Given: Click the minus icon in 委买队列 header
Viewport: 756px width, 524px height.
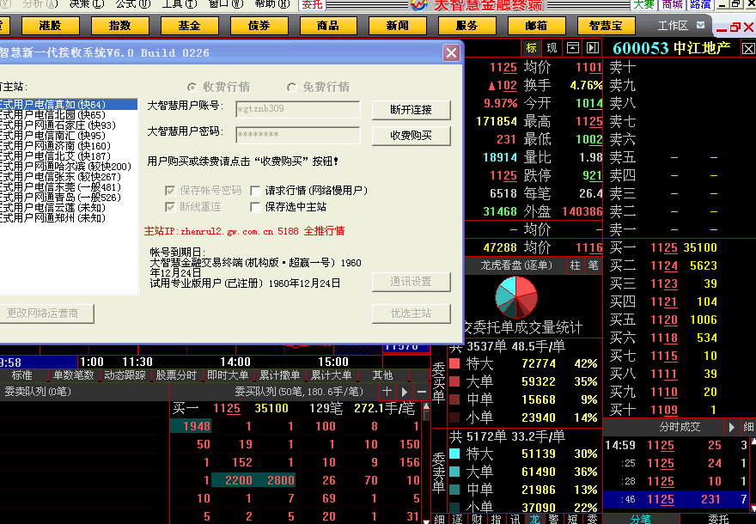Looking at the screenshot, I should click(422, 392).
